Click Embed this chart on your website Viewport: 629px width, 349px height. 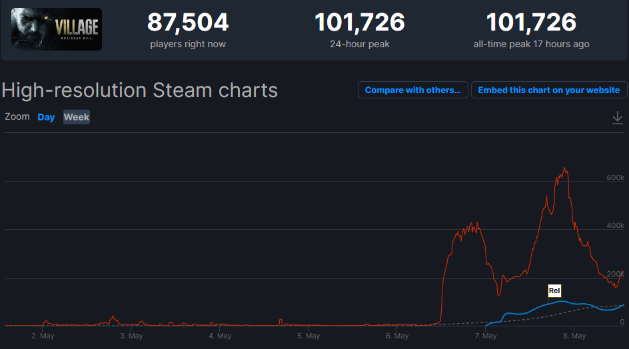549,90
